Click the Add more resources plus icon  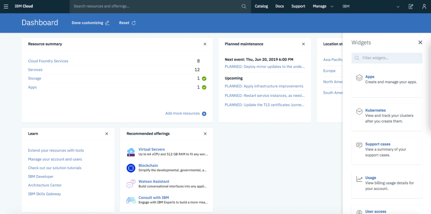pos(205,114)
